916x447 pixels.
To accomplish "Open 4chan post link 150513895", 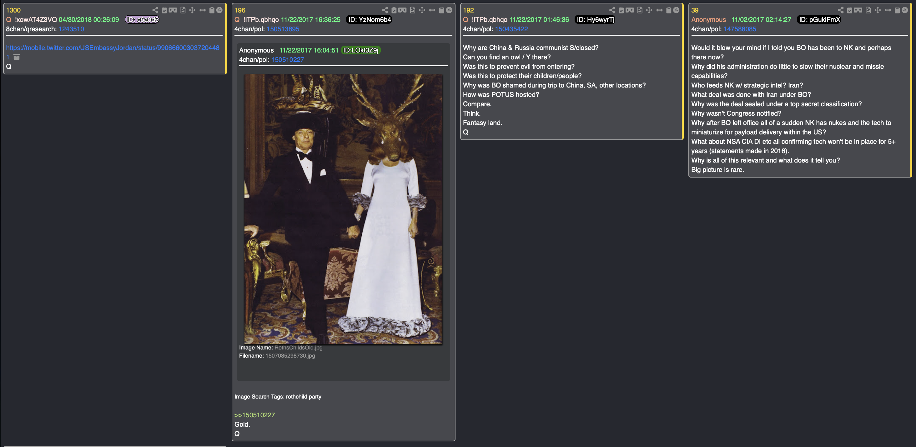I will (283, 29).
